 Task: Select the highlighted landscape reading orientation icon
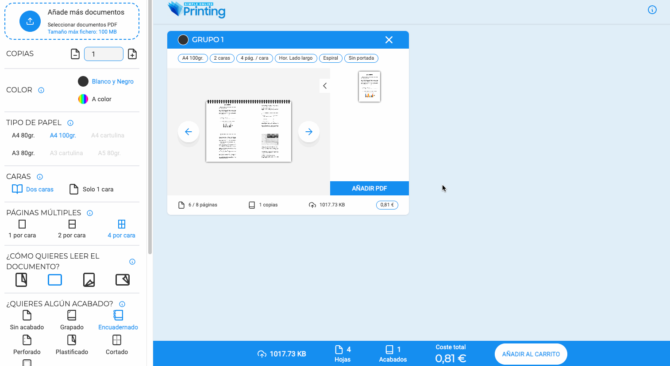pyautogui.click(x=55, y=280)
